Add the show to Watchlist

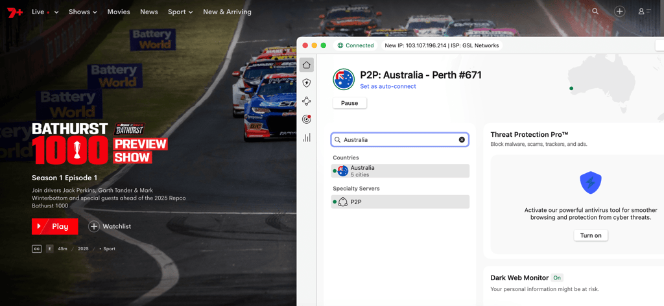pyautogui.click(x=110, y=226)
